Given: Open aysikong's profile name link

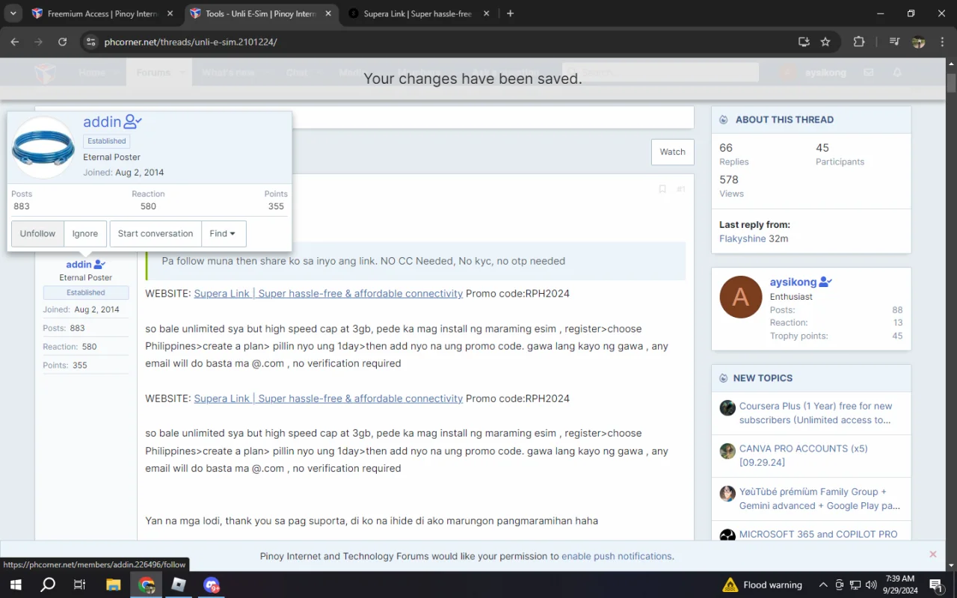Looking at the screenshot, I should [x=793, y=282].
